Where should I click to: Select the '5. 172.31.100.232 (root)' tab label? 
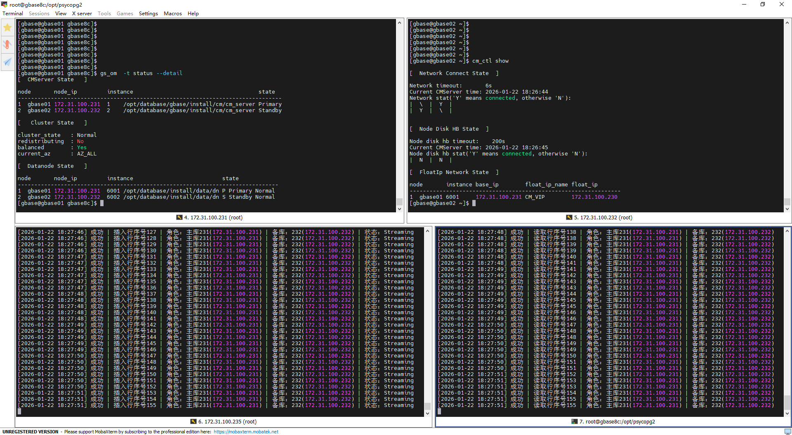pos(603,218)
